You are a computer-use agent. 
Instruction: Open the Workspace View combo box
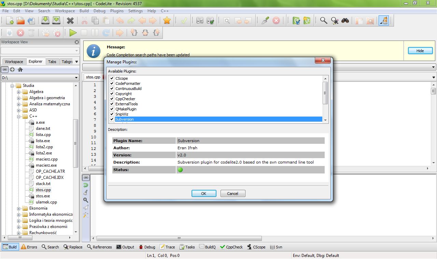click(x=40, y=50)
